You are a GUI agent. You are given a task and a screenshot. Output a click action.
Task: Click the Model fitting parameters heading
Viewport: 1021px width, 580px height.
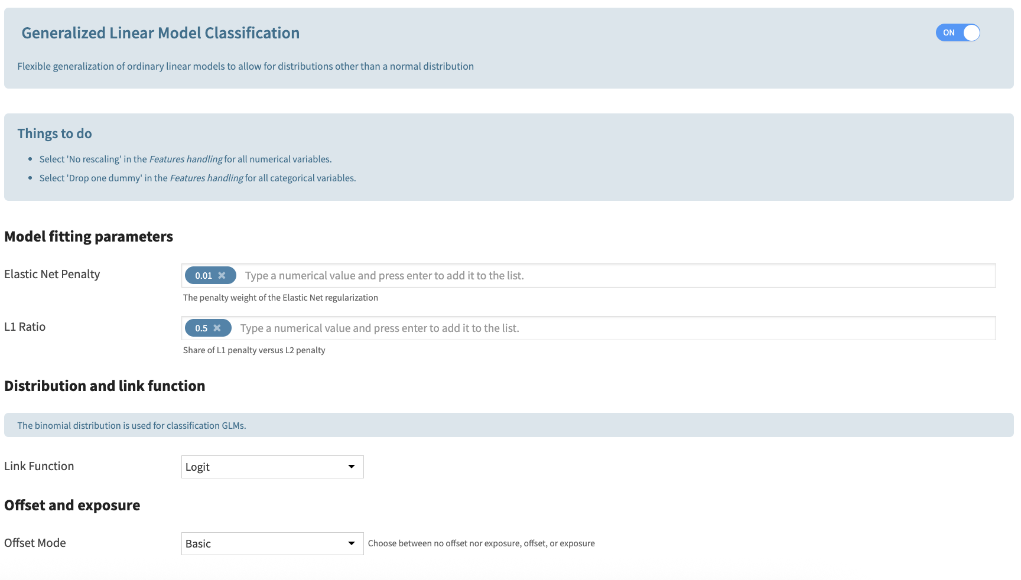(x=89, y=237)
